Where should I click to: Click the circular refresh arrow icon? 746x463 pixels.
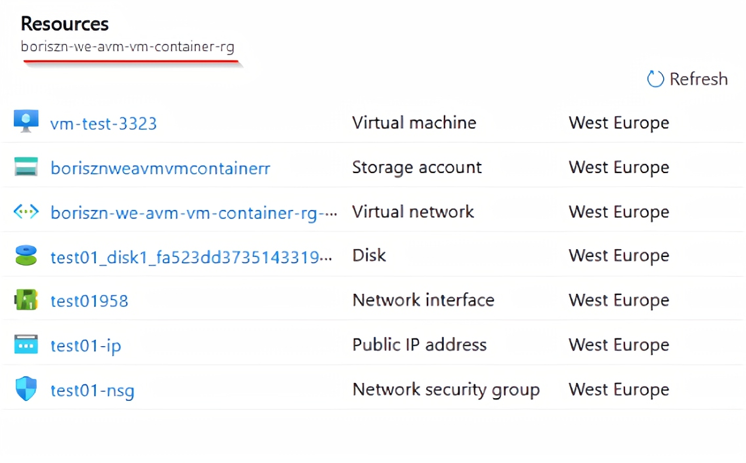click(654, 79)
